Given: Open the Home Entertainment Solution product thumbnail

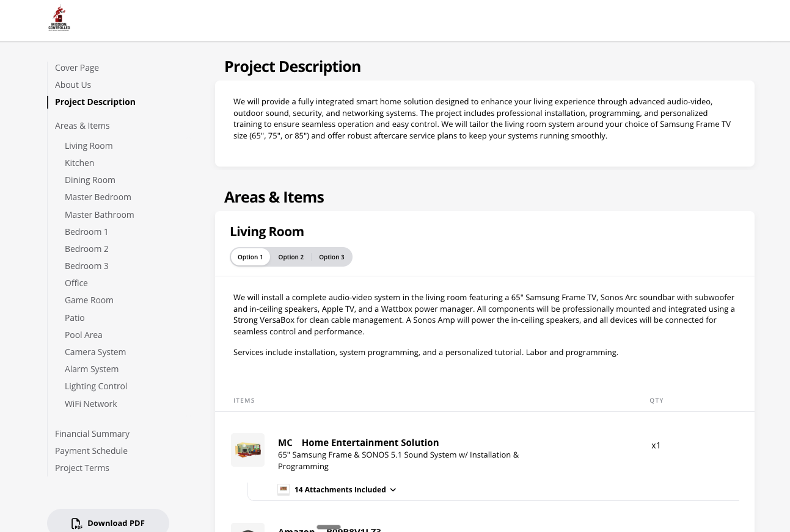Looking at the screenshot, I should pos(247,450).
